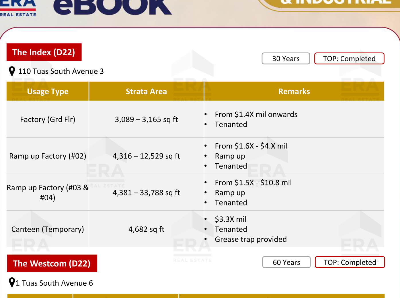
Task: Select Tenanted remark in Factory (Grd Flr) row
Action: coord(231,124)
